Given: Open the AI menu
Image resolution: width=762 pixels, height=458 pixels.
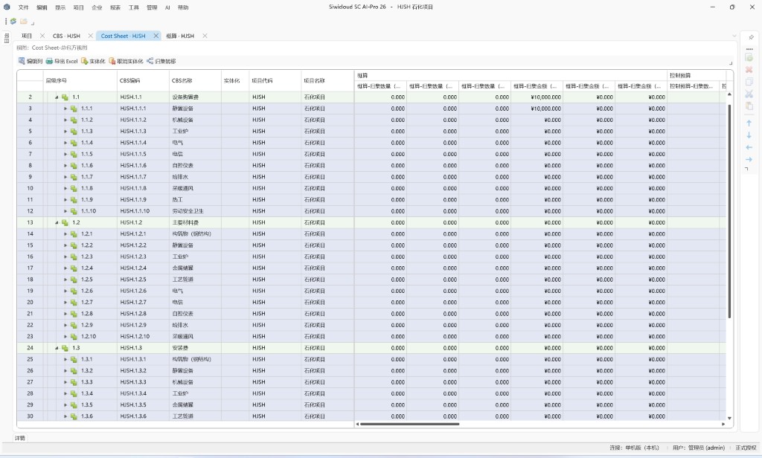Looking at the screenshot, I should point(167,7).
